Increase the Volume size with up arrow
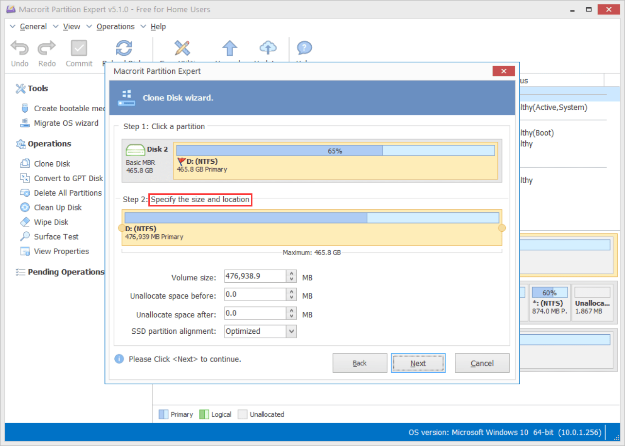Viewport: 625px width, 446px height. tap(291, 273)
